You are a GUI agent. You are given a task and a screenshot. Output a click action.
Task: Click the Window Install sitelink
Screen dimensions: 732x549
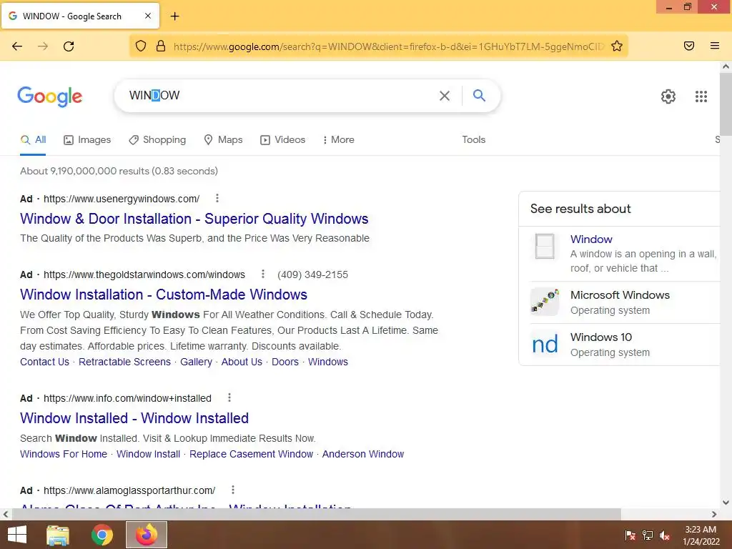pos(148,454)
